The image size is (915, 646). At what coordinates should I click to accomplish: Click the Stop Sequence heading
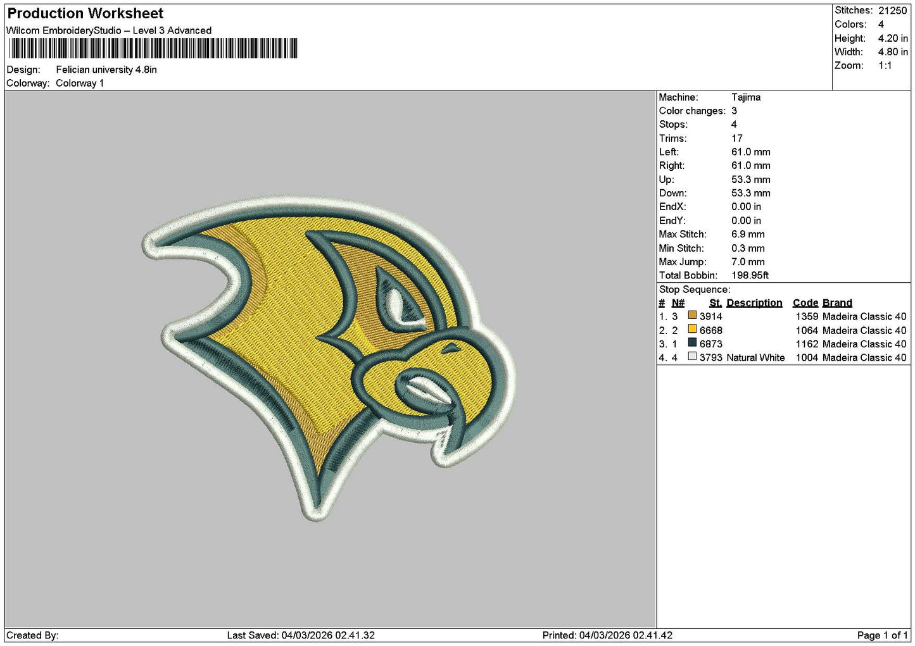click(695, 290)
